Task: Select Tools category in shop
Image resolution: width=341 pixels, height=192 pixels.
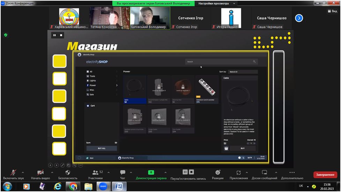Action: pyautogui.click(x=102, y=76)
